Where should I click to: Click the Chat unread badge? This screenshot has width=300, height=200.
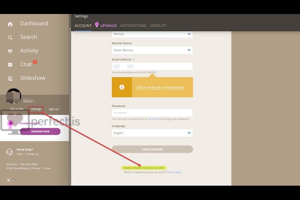point(35,62)
